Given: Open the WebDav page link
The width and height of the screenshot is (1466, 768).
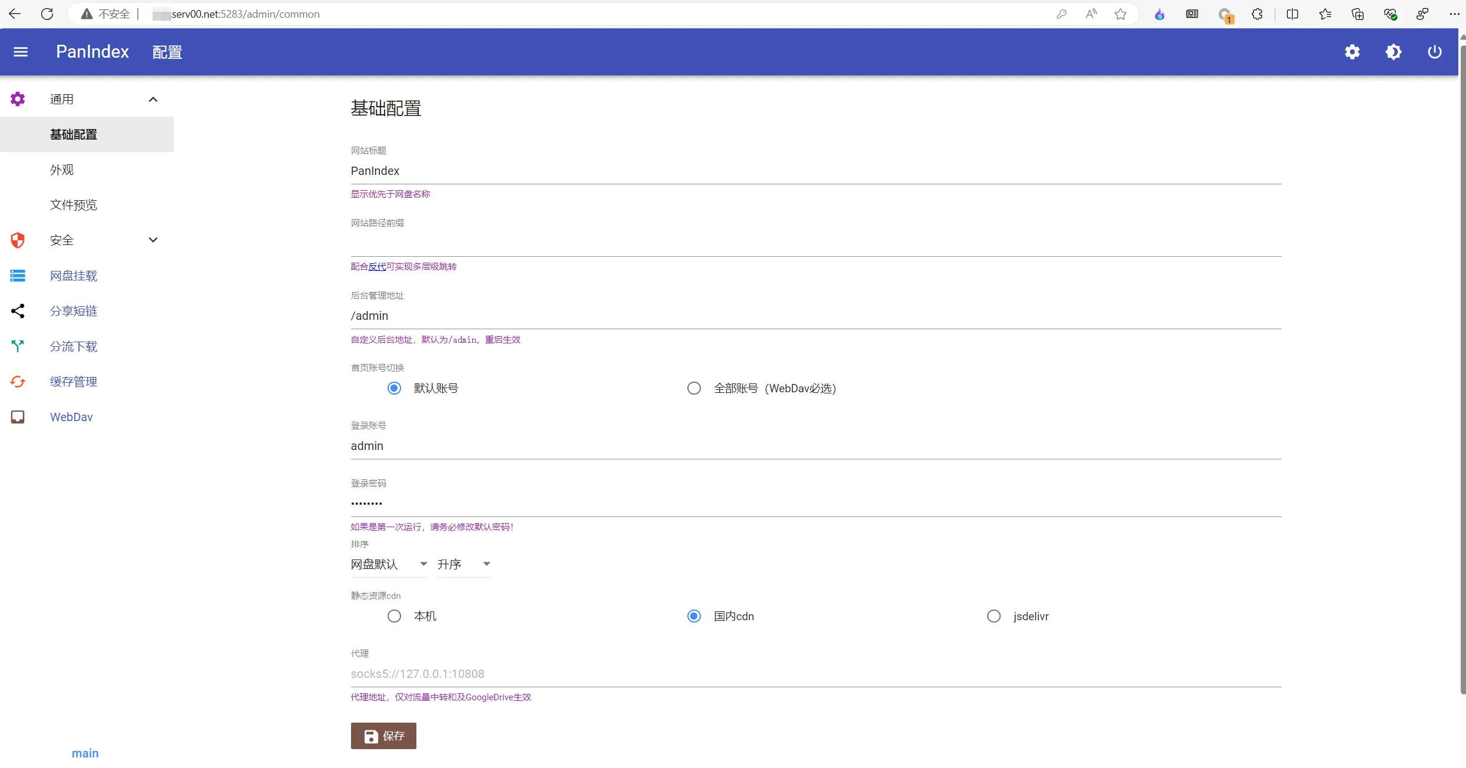Looking at the screenshot, I should click(71, 417).
